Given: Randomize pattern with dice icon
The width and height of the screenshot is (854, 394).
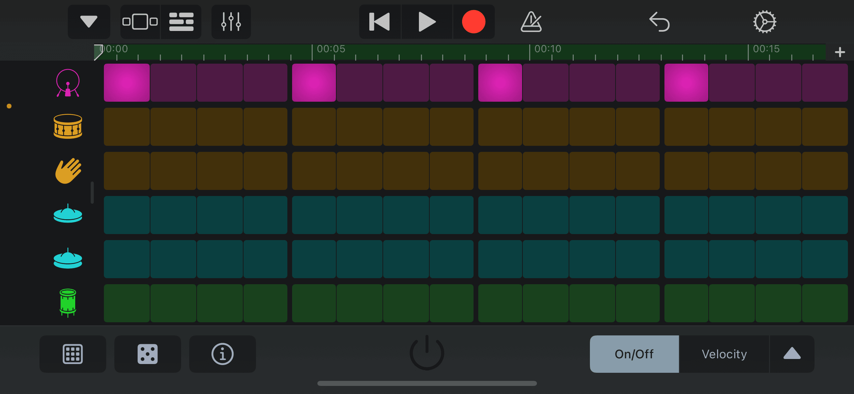Looking at the screenshot, I should (147, 354).
